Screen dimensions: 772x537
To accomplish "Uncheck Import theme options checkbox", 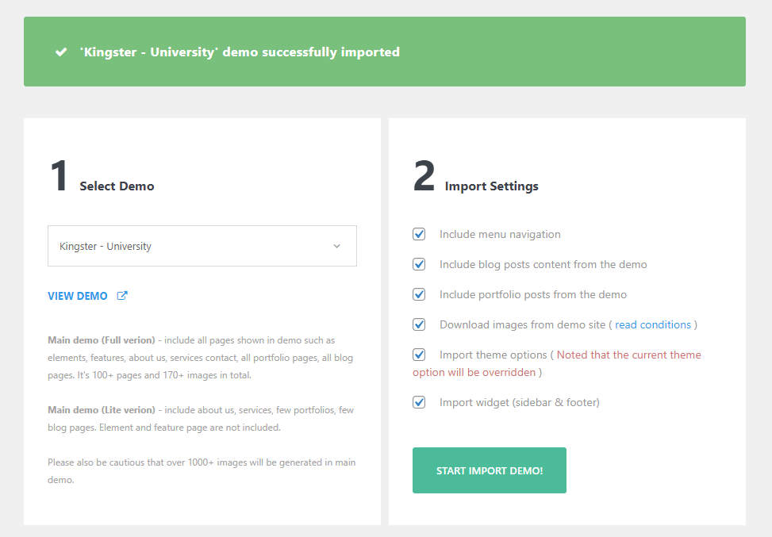I will (x=419, y=355).
